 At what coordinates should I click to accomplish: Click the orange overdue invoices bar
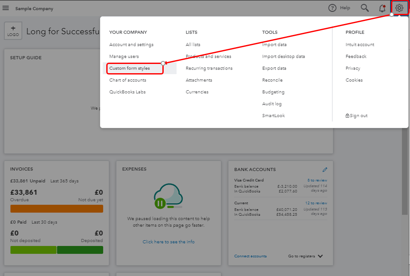57,209
